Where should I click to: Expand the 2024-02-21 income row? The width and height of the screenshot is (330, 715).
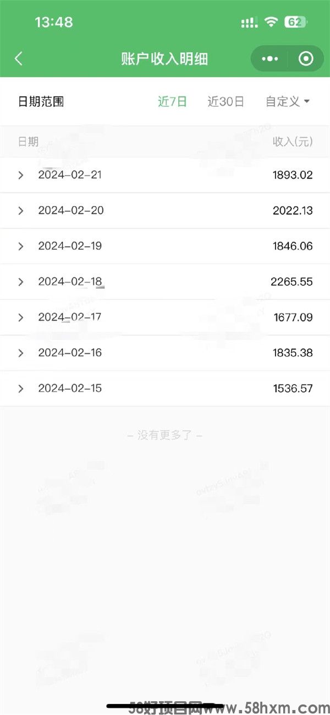[x=165, y=175]
